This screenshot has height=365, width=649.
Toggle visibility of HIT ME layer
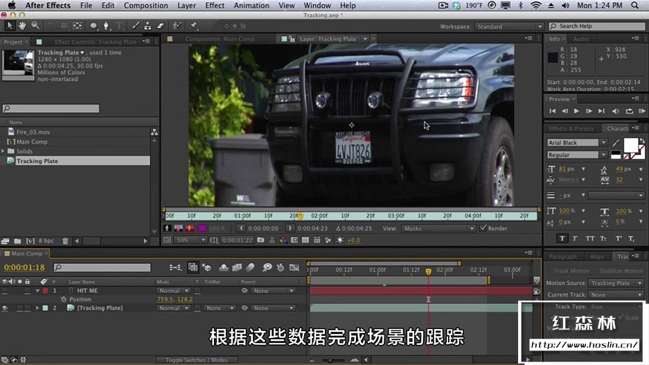[x=5, y=290]
